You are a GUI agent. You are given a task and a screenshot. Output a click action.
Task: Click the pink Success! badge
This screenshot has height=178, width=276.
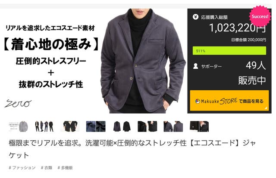pos(260,16)
